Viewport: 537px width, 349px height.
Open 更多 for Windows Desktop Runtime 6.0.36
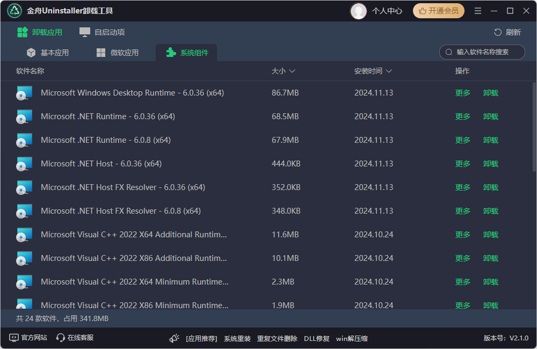coord(463,93)
